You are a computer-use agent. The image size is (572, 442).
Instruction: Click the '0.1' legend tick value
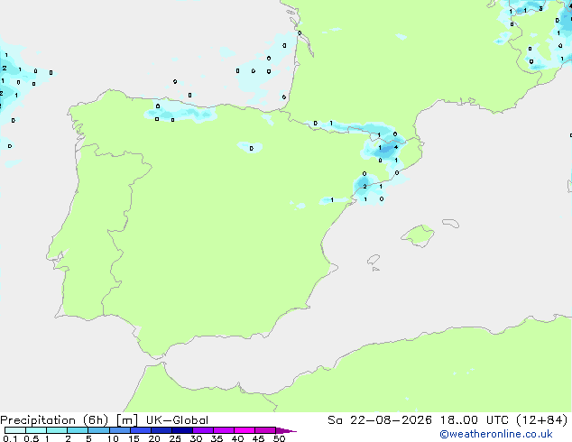[10, 438]
